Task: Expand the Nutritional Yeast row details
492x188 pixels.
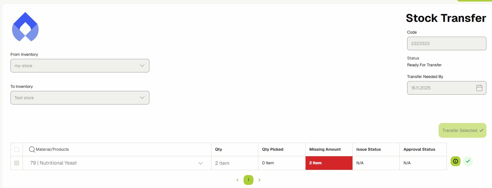Action: tap(201, 163)
